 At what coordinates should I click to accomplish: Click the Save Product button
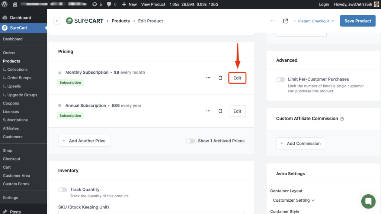358,21
